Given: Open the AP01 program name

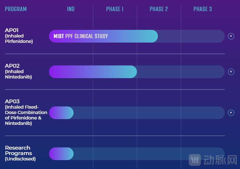Looking at the screenshot, I should 12,30.
